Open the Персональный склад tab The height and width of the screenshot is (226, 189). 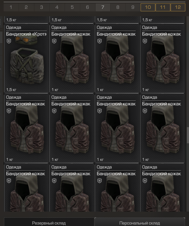pos(140,223)
